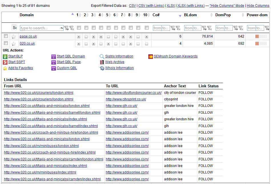Click the Power-dom bar for page.co.uk
The height and width of the screenshot is (184, 271).
click(261, 36)
